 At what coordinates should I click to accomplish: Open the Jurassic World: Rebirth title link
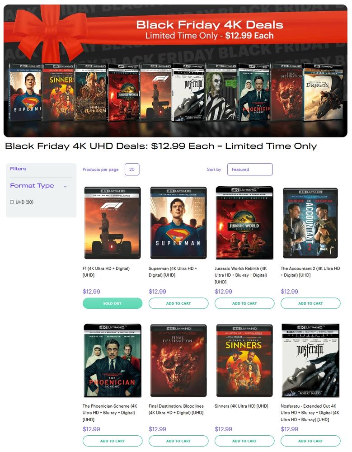click(241, 275)
